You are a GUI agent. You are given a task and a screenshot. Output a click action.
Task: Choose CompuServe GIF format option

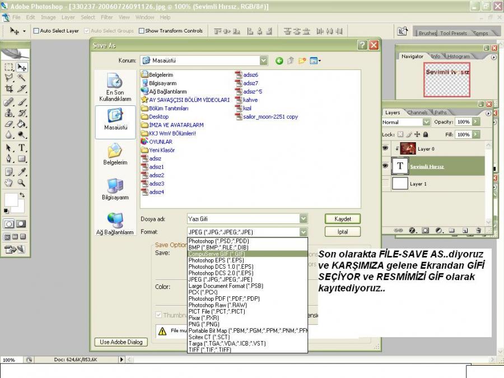(248, 254)
